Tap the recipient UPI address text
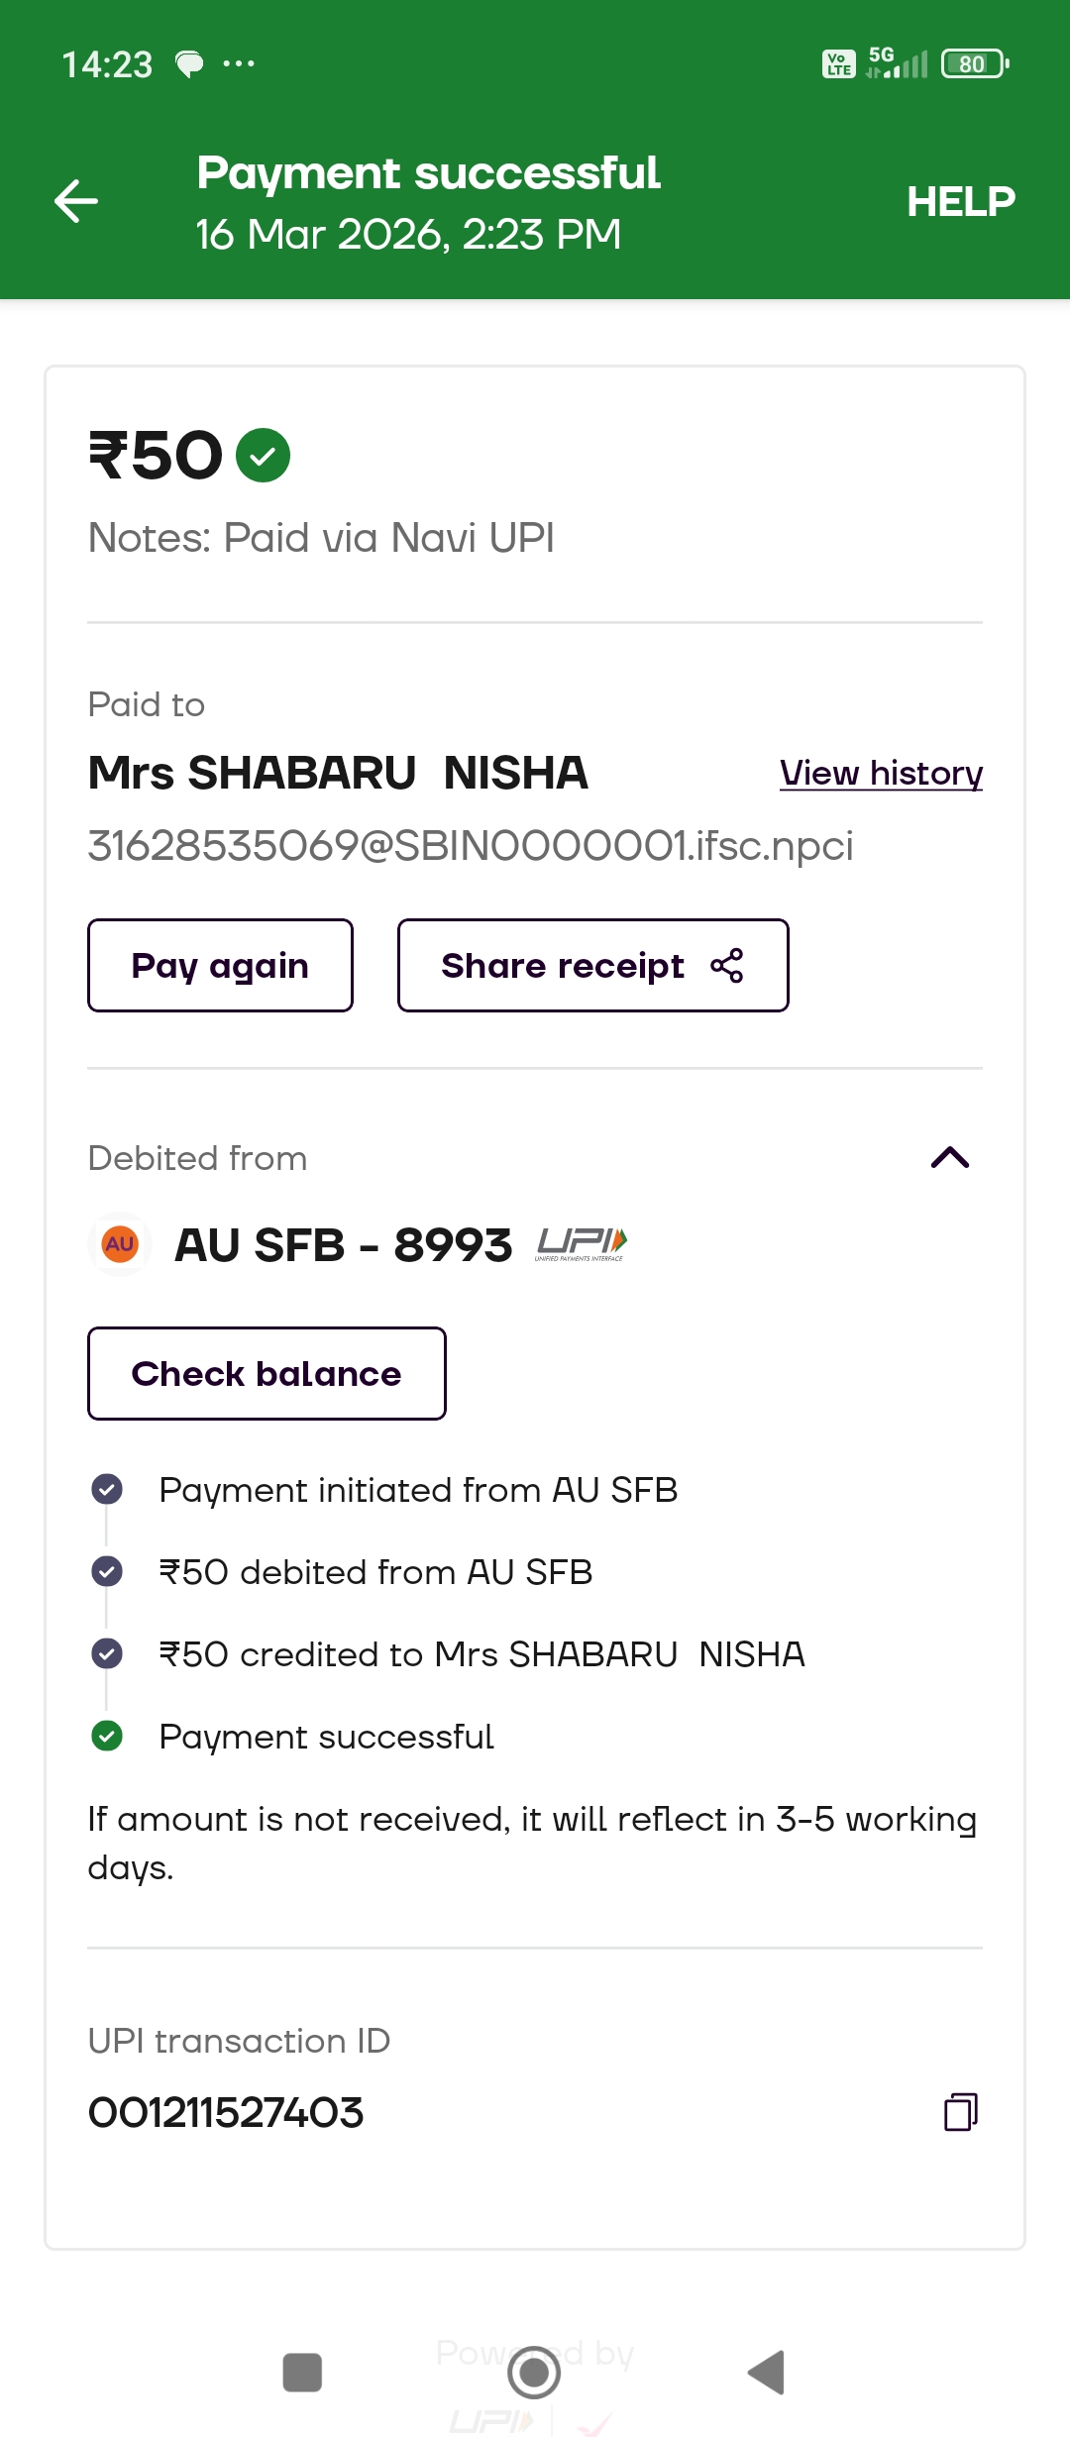This screenshot has width=1070, height=2437. pos(471,846)
